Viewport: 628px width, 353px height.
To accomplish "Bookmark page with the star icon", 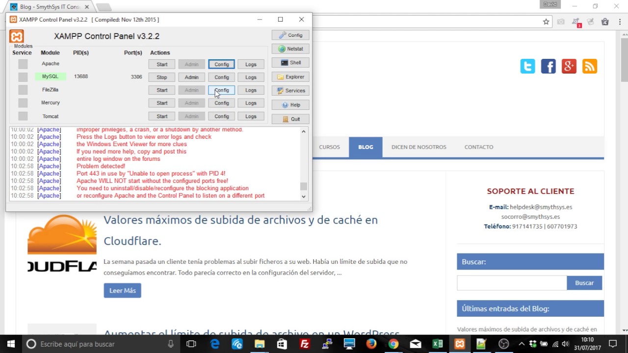I will pos(546,22).
